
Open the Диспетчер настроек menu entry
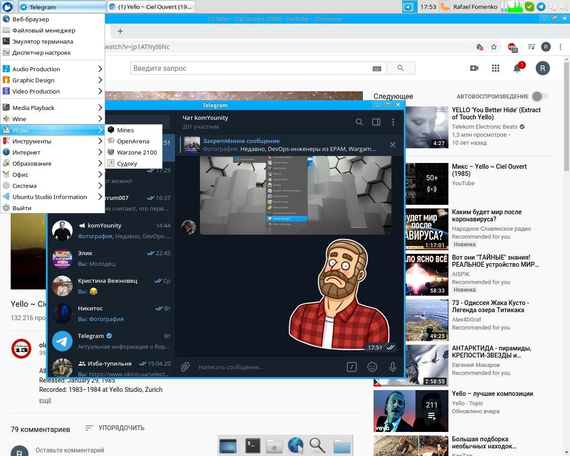click(x=53, y=53)
